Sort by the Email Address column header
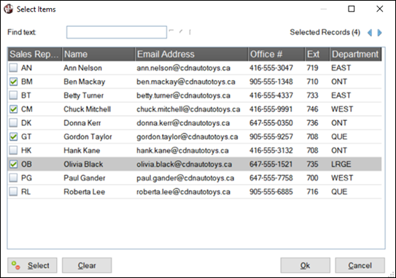The width and height of the screenshot is (396, 278). [x=191, y=54]
